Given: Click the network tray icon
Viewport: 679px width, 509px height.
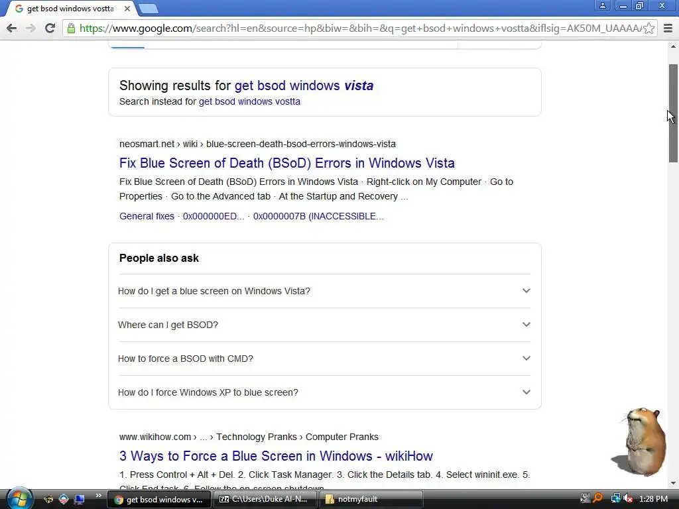Looking at the screenshot, I should pyautogui.click(x=615, y=499).
